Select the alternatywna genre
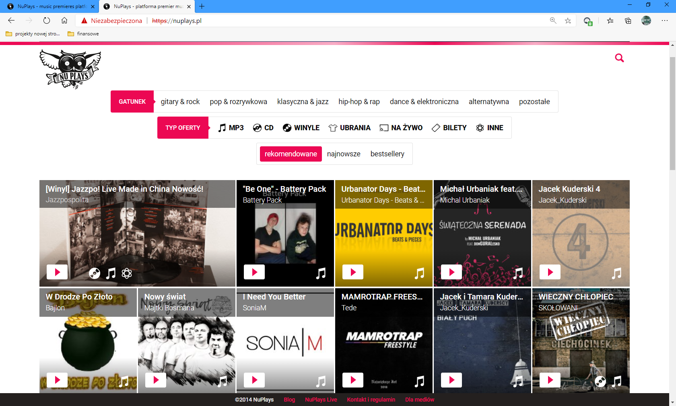This screenshot has height=406, width=676. [x=488, y=102]
